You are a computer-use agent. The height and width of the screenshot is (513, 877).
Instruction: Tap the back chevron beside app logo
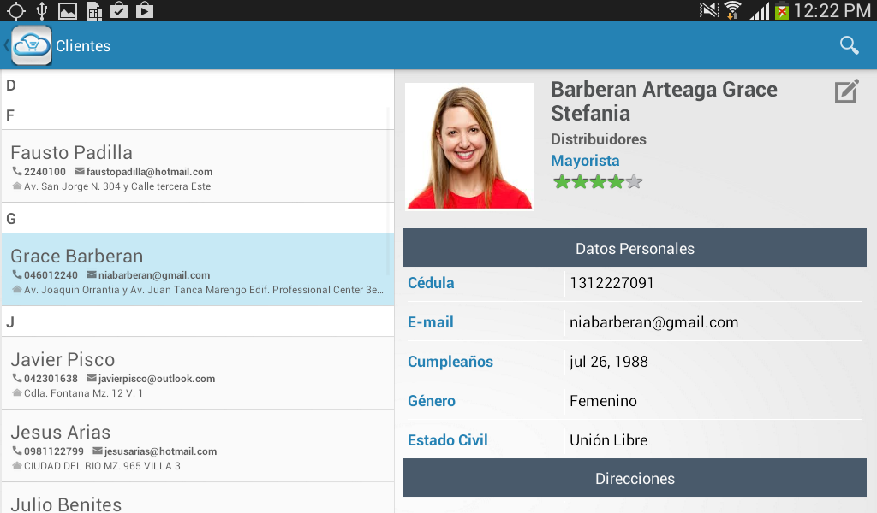coord(6,45)
